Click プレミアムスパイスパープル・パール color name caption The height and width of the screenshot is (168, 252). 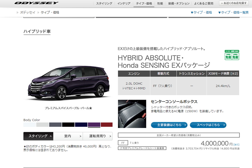click(68, 108)
